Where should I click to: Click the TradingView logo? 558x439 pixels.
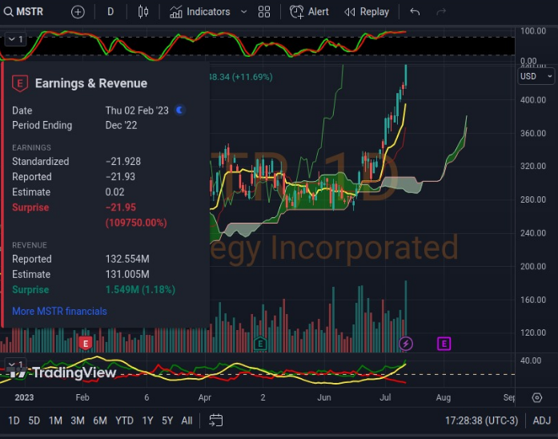(x=62, y=373)
